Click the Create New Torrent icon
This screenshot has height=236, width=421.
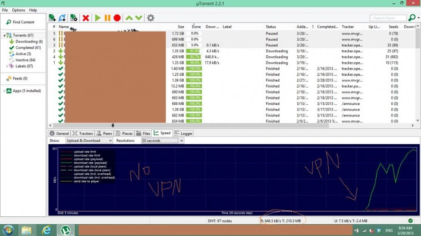point(74,18)
